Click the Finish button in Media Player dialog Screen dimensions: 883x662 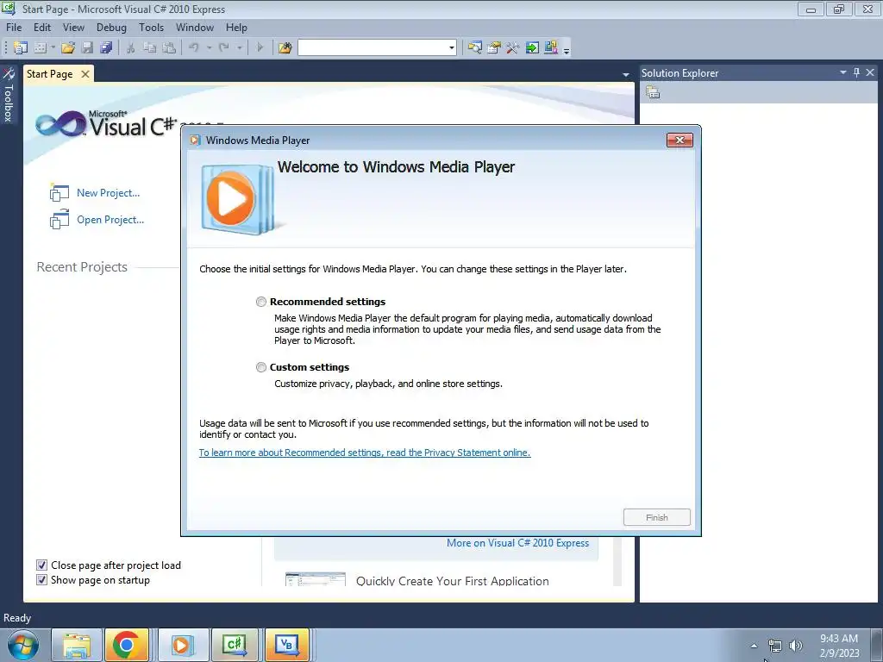(x=656, y=517)
